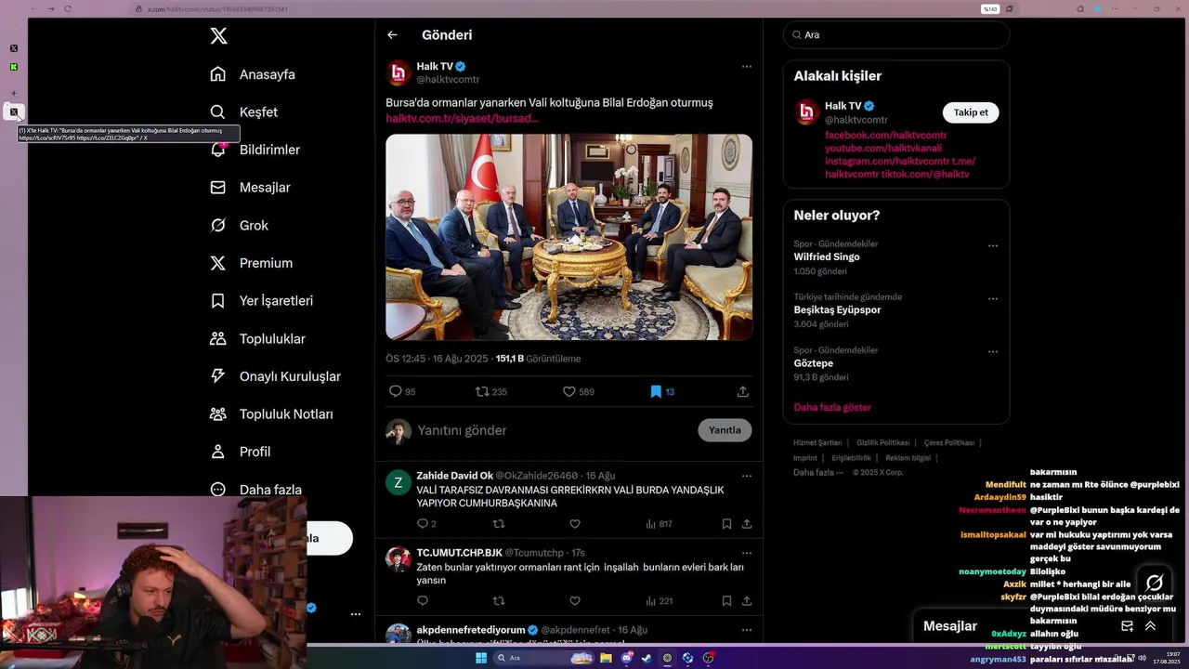Share Zahide David Ok's comment

click(745, 524)
